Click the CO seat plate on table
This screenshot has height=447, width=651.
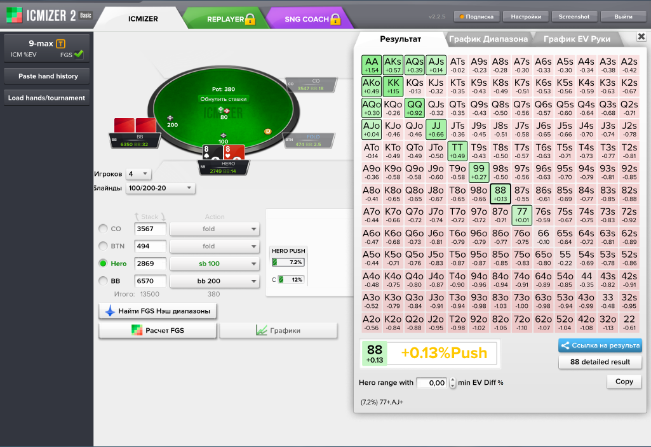tap(311, 84)
